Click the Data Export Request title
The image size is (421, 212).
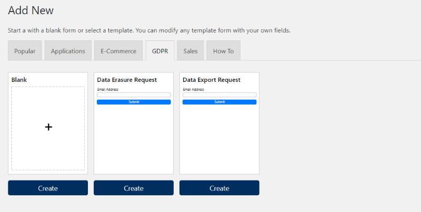click(x=212, y=80)
